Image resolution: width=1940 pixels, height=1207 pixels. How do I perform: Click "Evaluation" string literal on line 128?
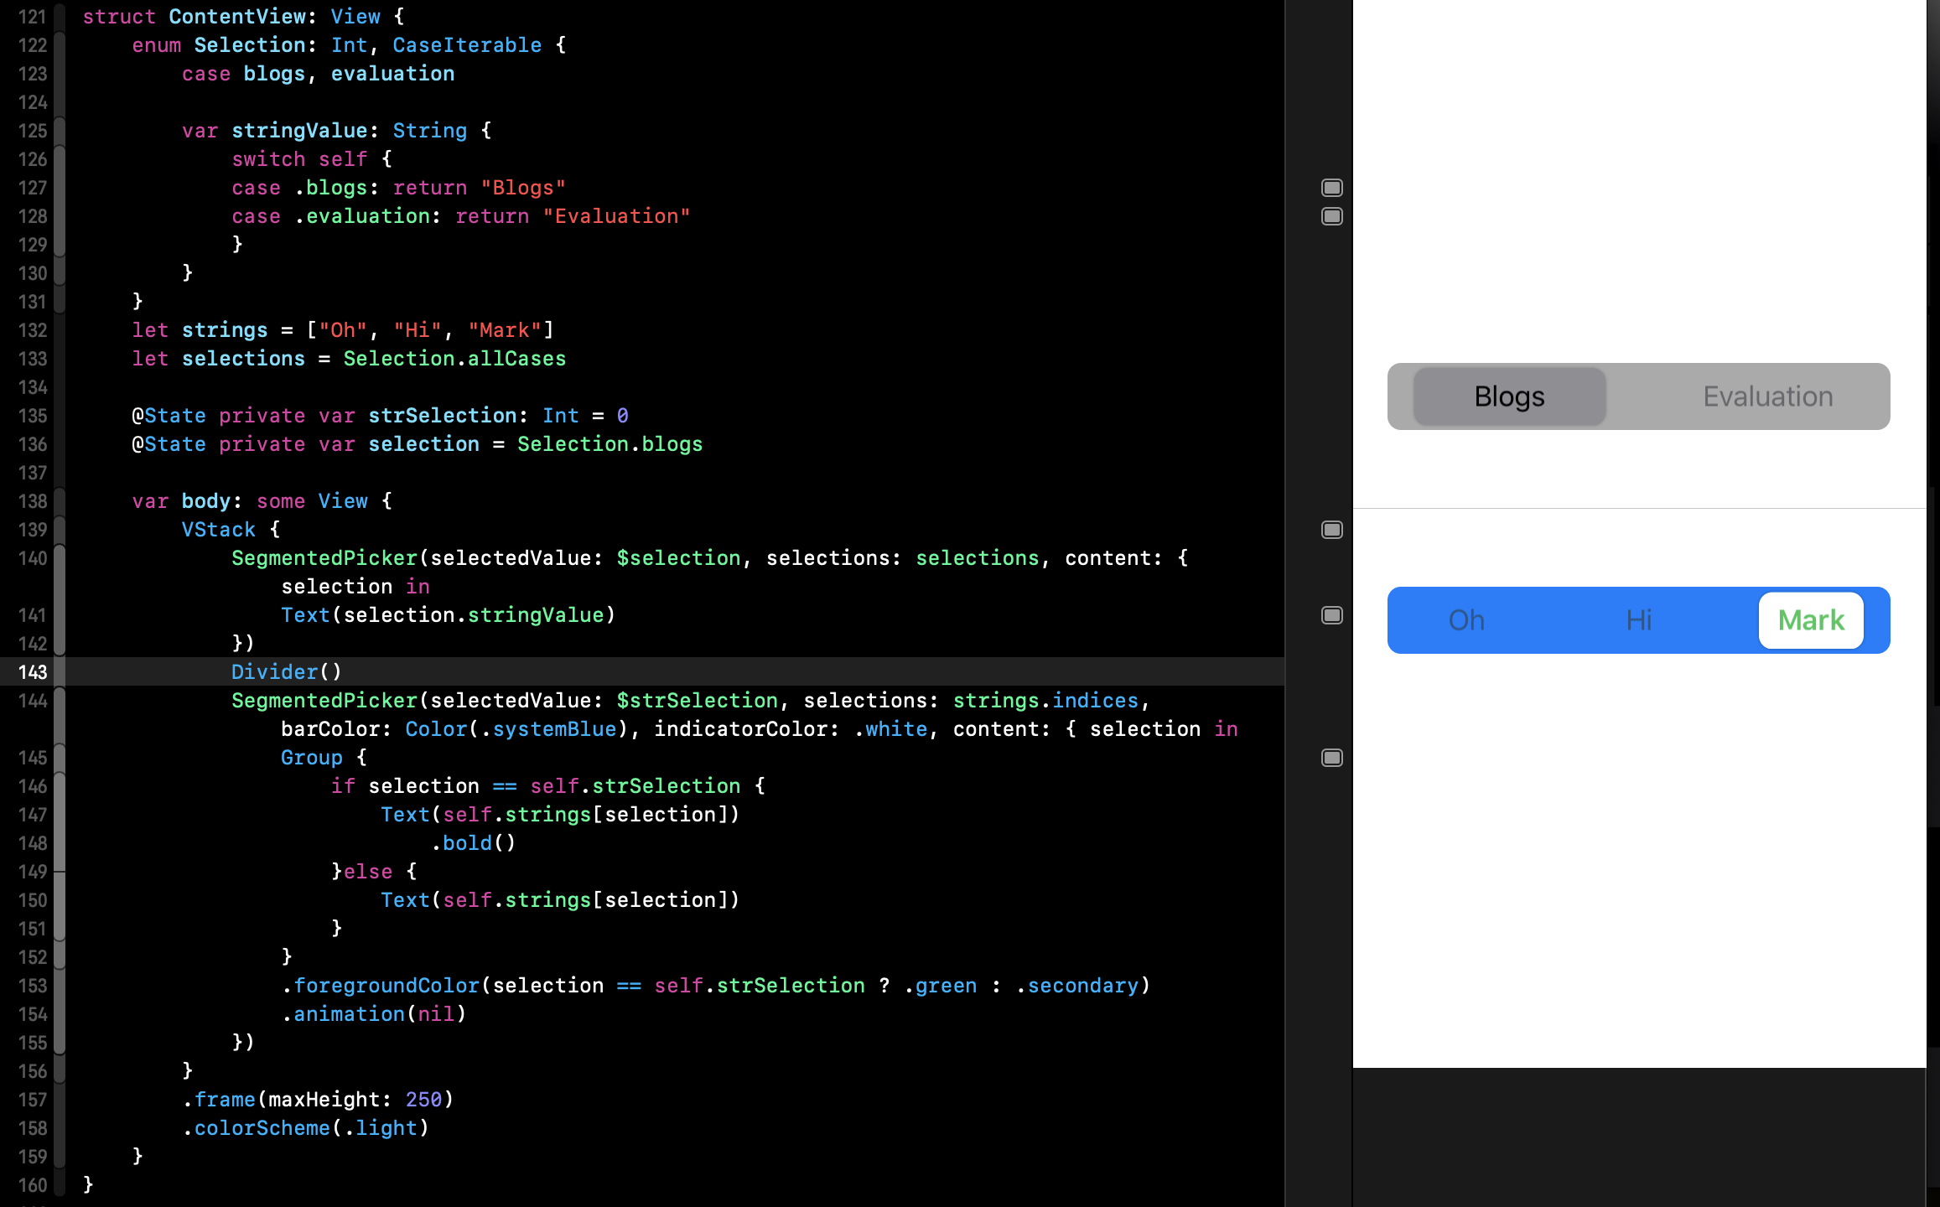click(x=616, y=216)
